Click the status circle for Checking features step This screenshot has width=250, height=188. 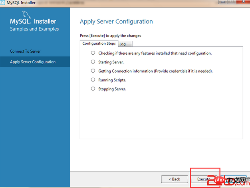tap(93, 53)
